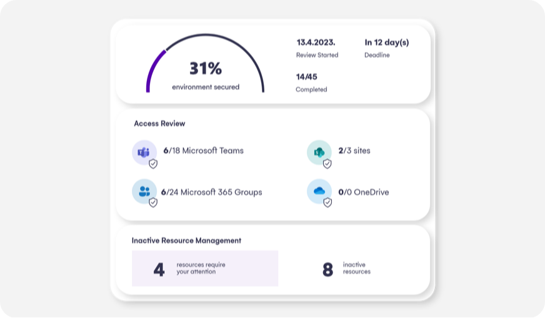Open the 2/3 sites entry
The image size is (545, 318).
click(354, 151)
